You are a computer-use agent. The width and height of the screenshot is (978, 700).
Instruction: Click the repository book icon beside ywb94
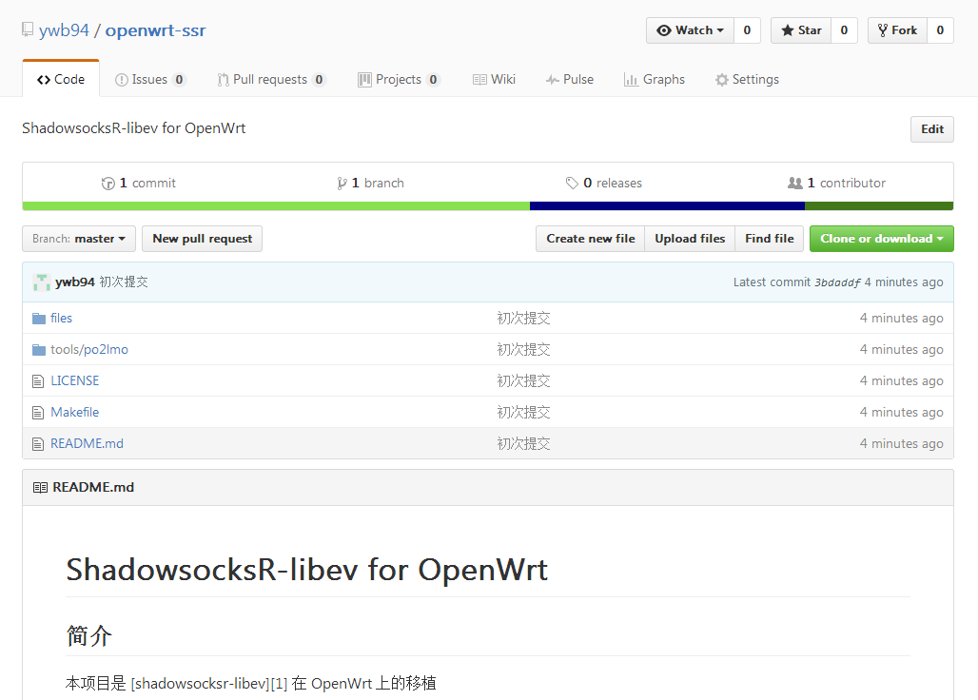tap(28, 29)
